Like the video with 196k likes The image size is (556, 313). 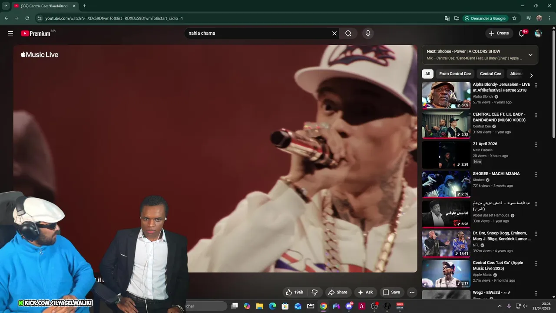click(x=295, y=293)
